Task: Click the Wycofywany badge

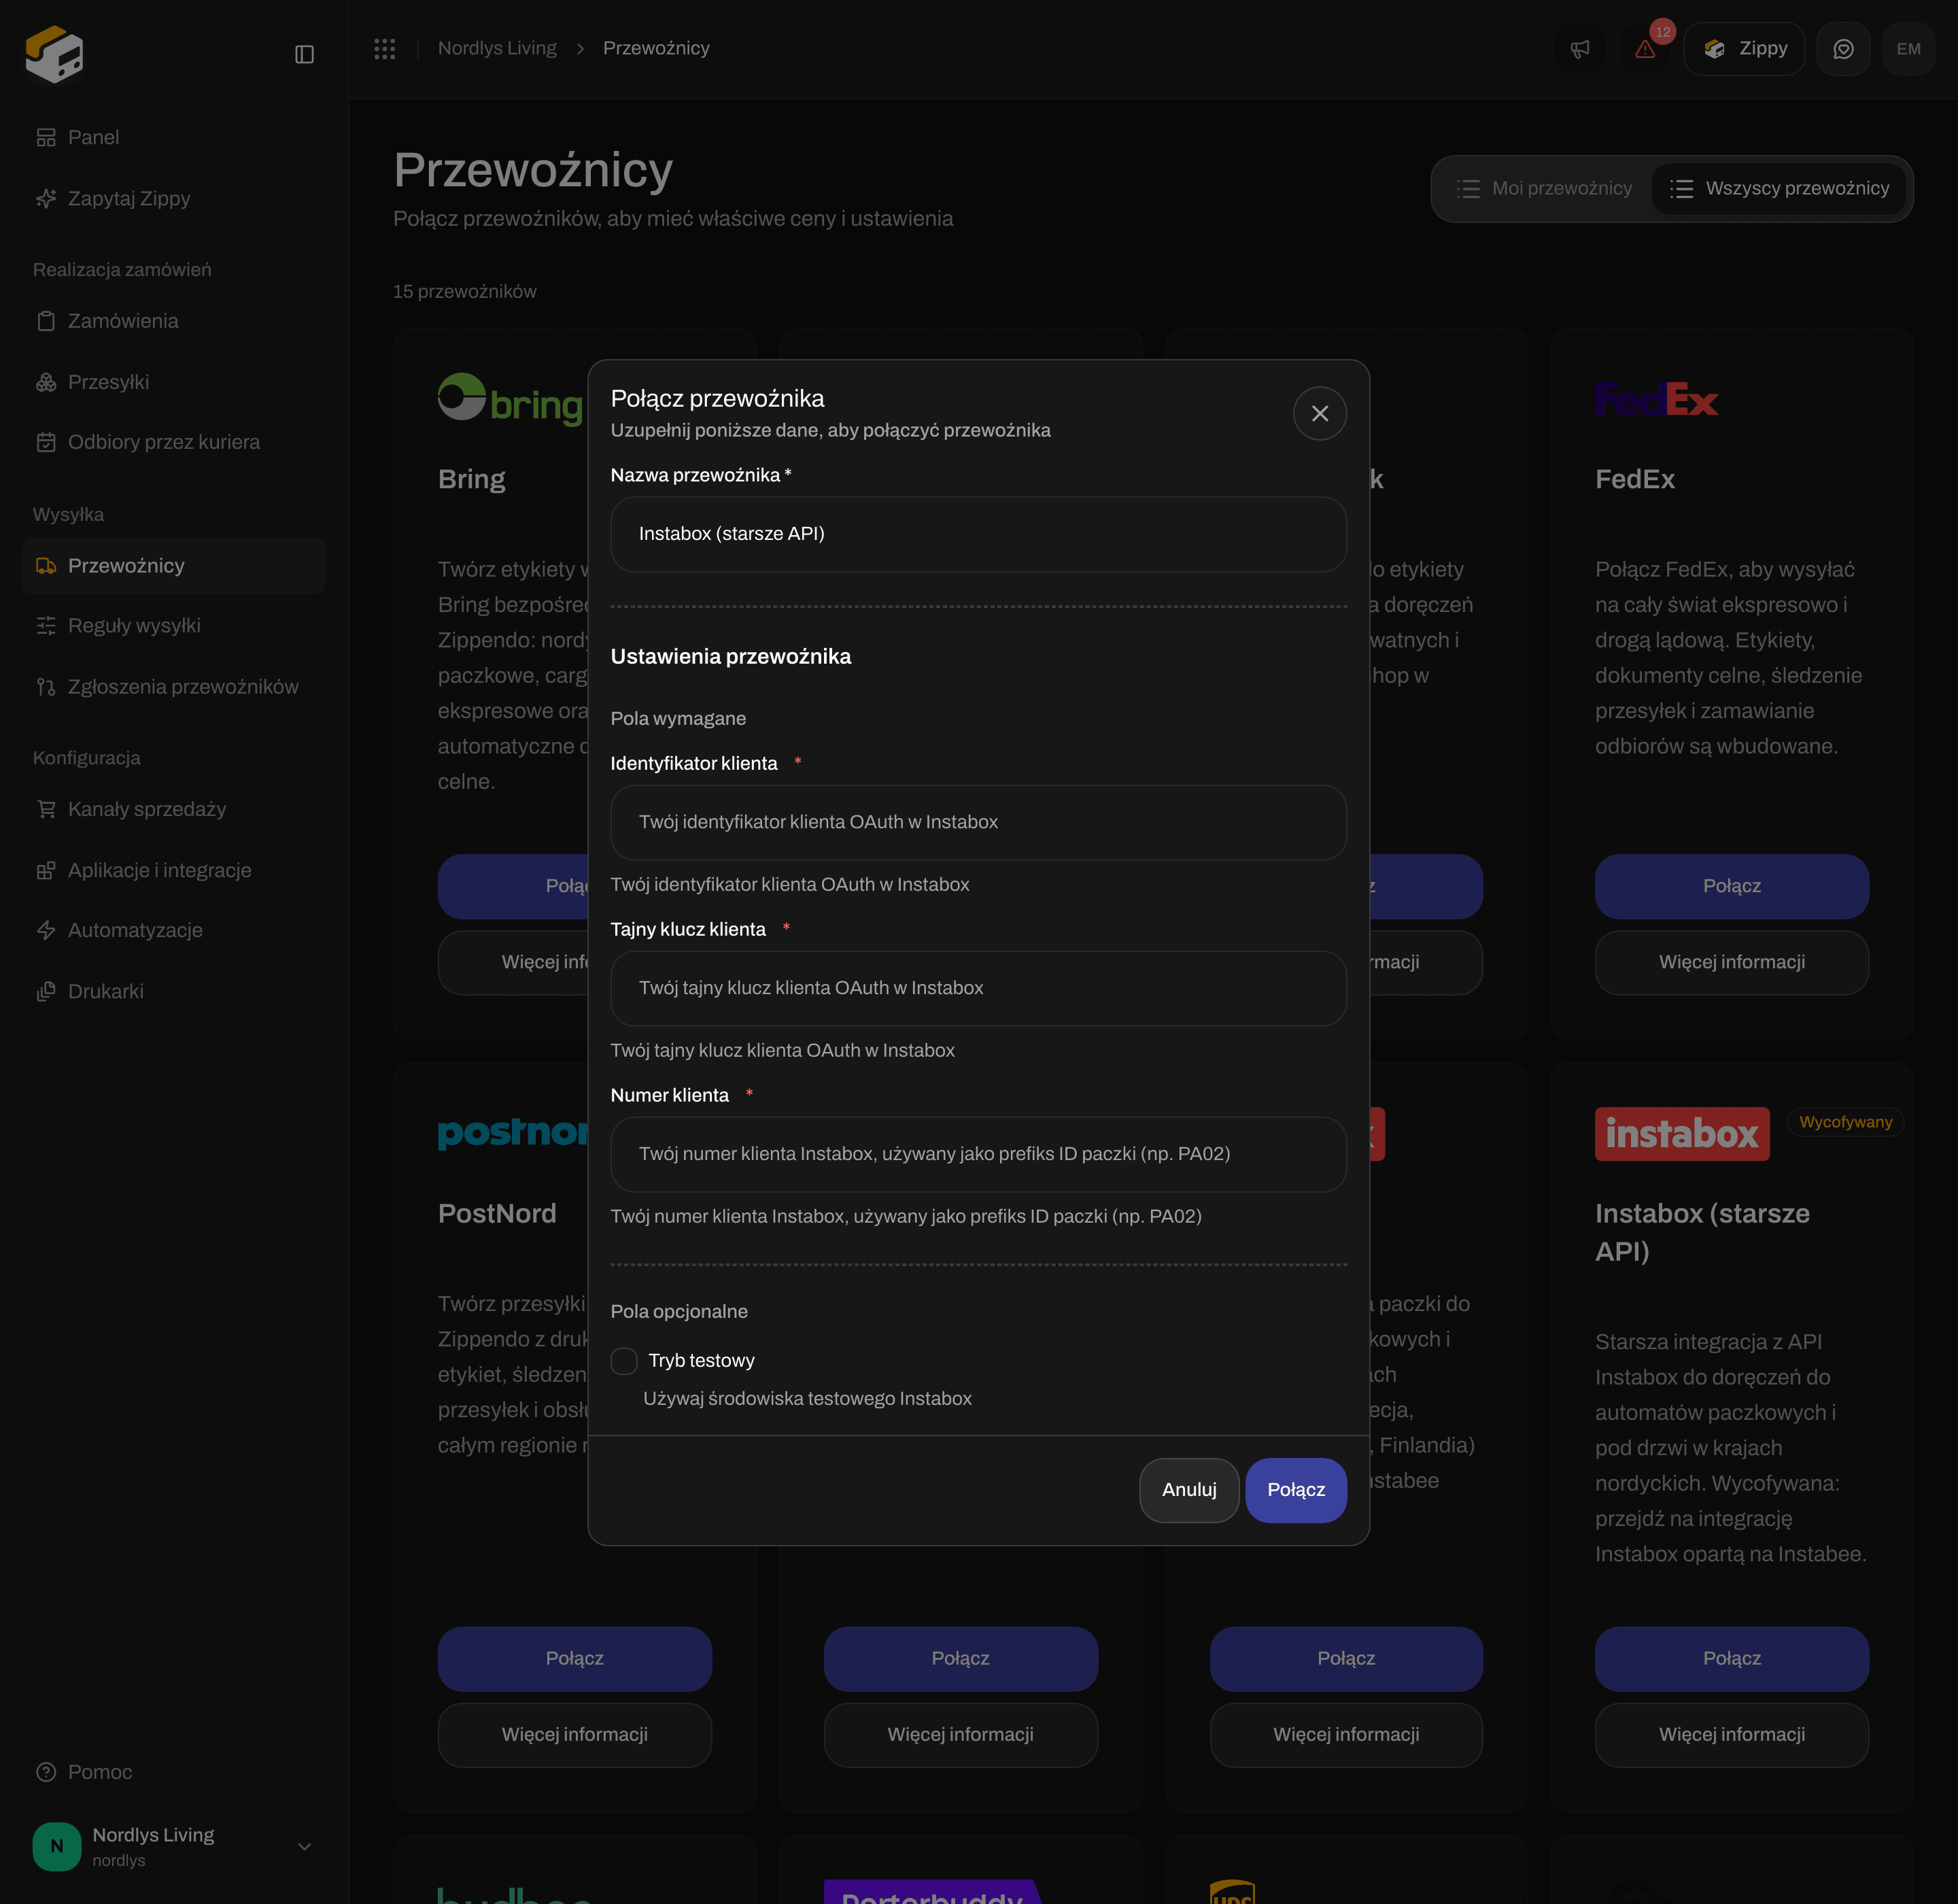Action: coord(1845,1122)
